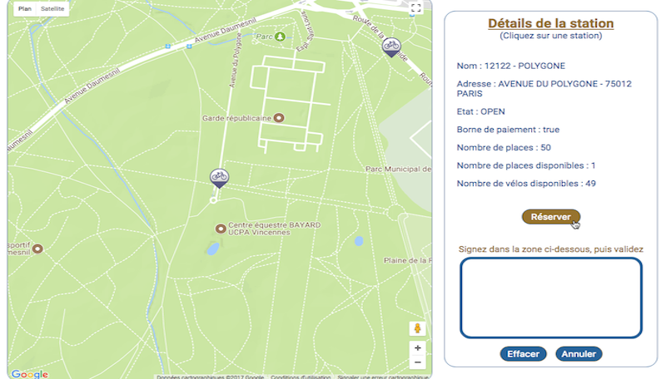666x379 pixels.
Task: Open the Google logo link
Action: tap(29, 374)
